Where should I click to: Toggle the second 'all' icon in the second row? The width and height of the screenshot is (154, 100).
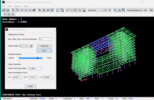13,14
